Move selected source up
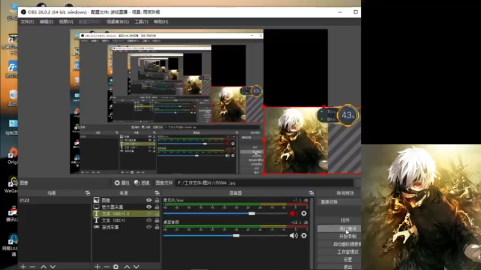This screenshot has height=270, width=481. (127, 266)
